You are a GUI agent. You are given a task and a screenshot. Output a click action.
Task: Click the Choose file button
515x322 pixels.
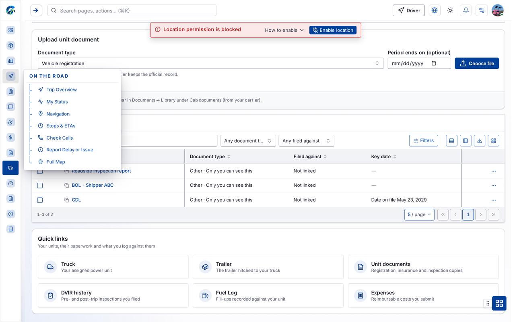point(477,63)
